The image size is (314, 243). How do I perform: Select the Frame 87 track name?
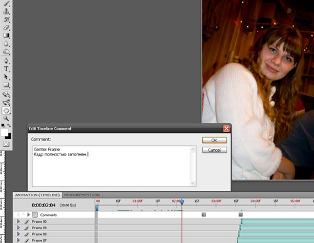click(39, 240)
